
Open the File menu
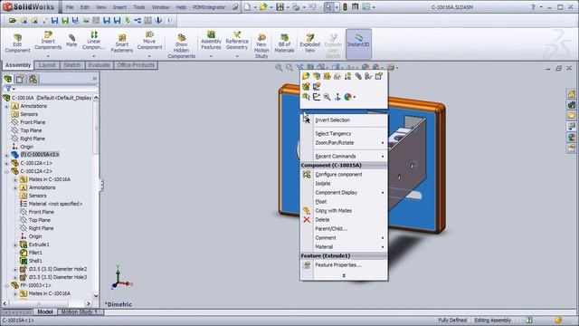click(70, 7)
